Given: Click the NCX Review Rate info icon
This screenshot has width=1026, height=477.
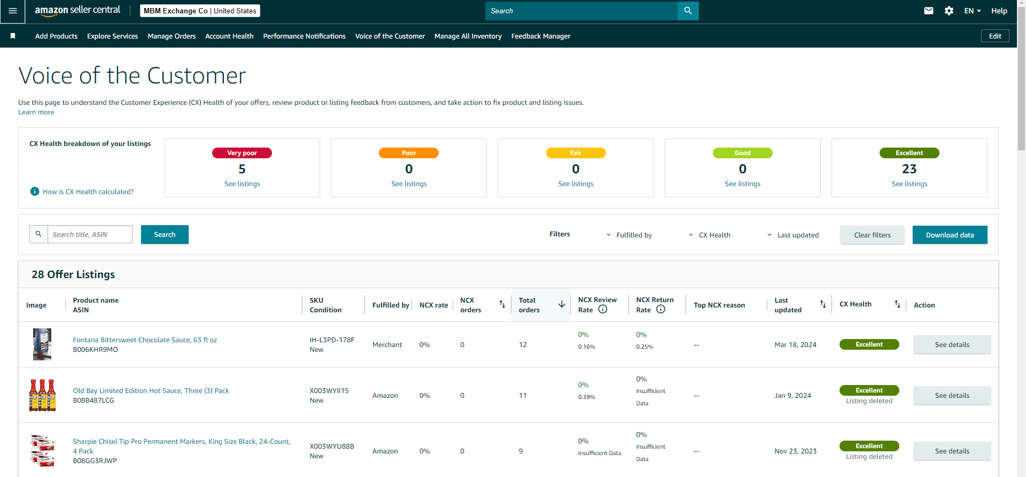Looking at the screenshot, I should coord(603,309).
